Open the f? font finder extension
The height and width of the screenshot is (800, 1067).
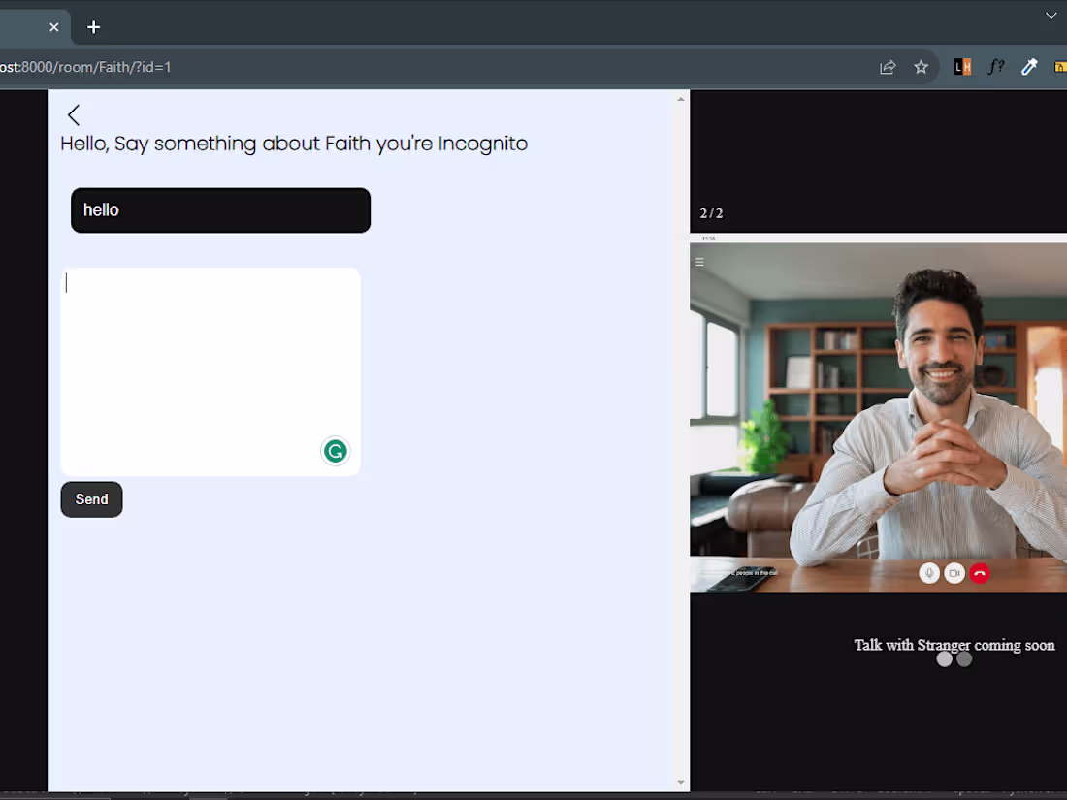click(x=995, y=67)
